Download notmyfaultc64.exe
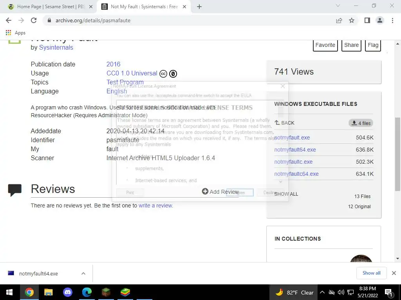Viewport: 401px width, 300px height. 296,174
